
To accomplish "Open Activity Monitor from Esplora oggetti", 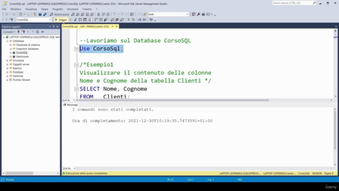I will [42, 32].
